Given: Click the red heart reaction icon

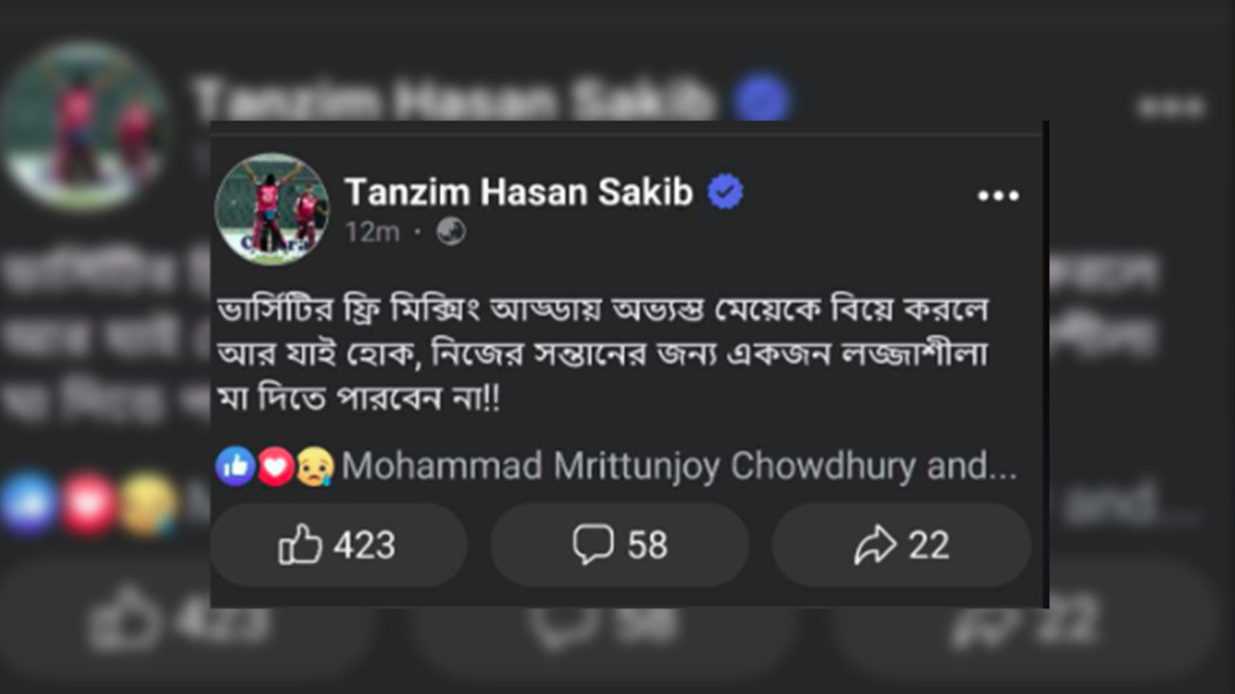Looking at the screenshot, I should 275,467.
